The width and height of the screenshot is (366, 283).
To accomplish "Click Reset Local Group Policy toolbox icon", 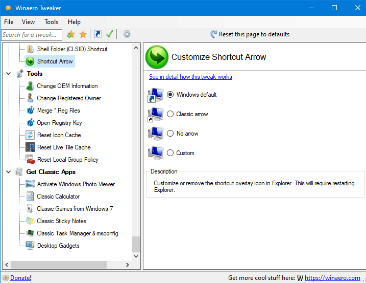I will pos(30,160).
